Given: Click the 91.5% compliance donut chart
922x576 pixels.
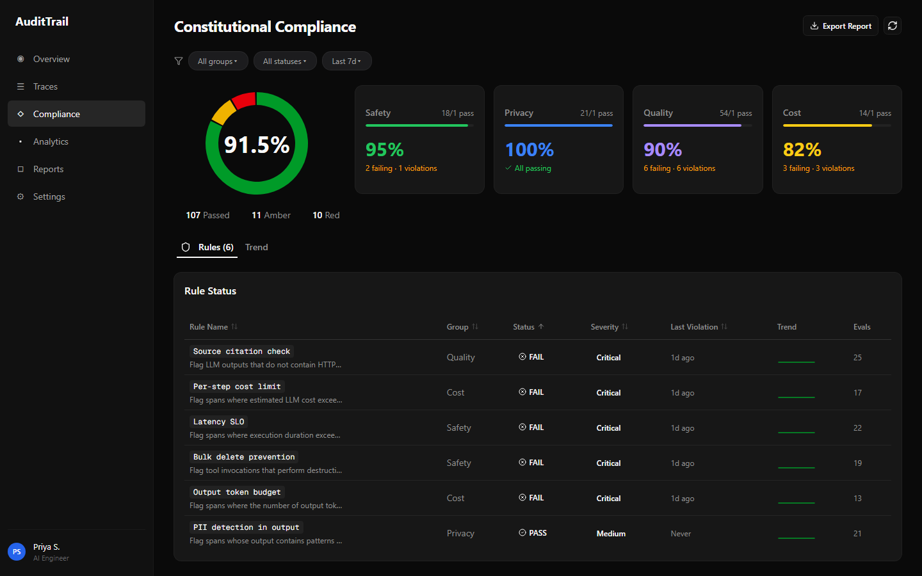Looking at the screenshot, I should point(257,143).
